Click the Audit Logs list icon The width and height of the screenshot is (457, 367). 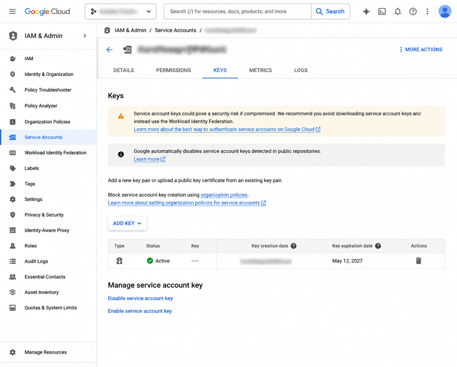(x=13, y=261)
